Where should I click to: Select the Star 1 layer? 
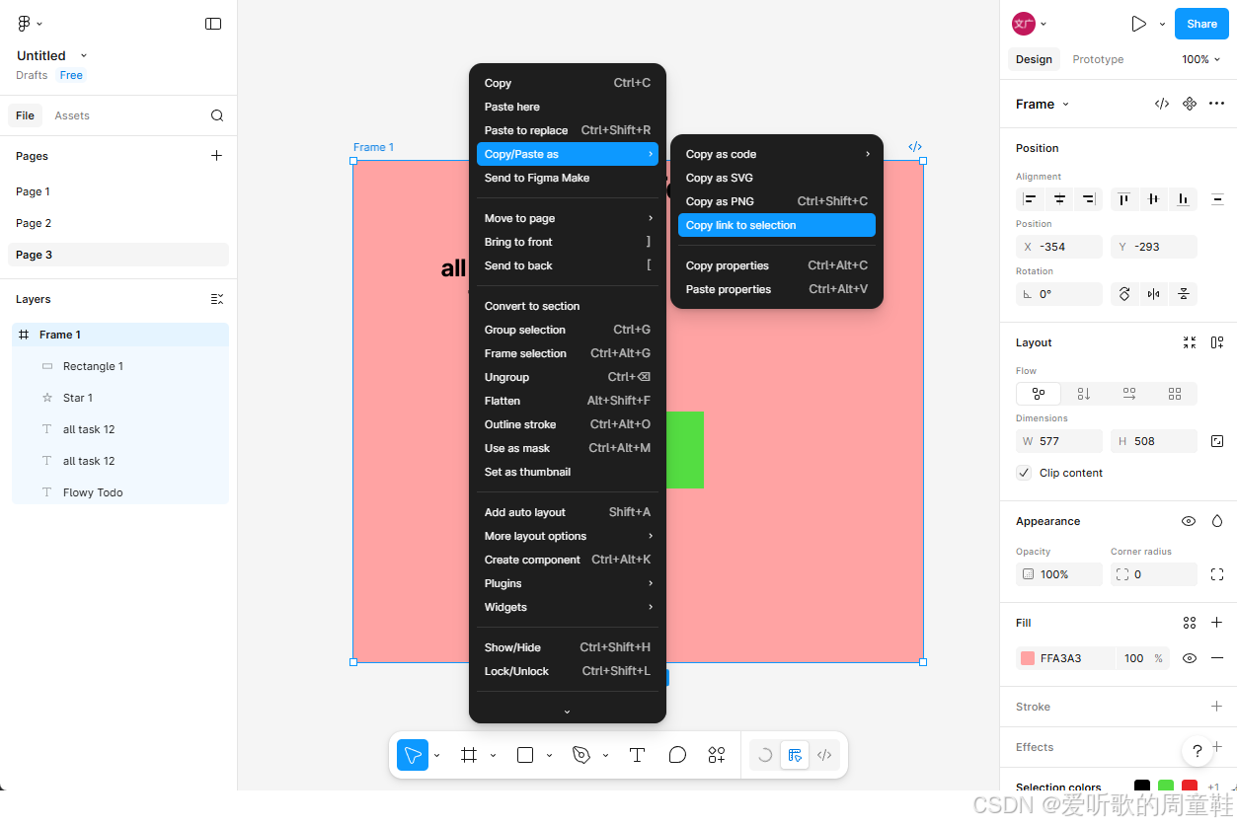coord(120,398)
